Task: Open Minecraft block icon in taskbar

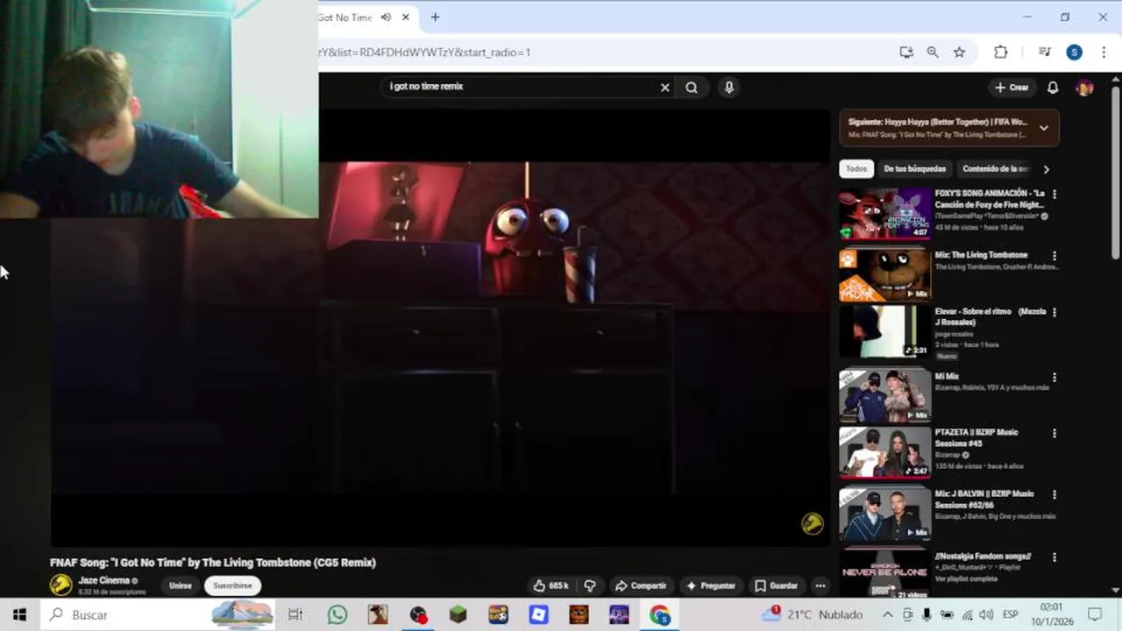Action: (x=458, y=614)
